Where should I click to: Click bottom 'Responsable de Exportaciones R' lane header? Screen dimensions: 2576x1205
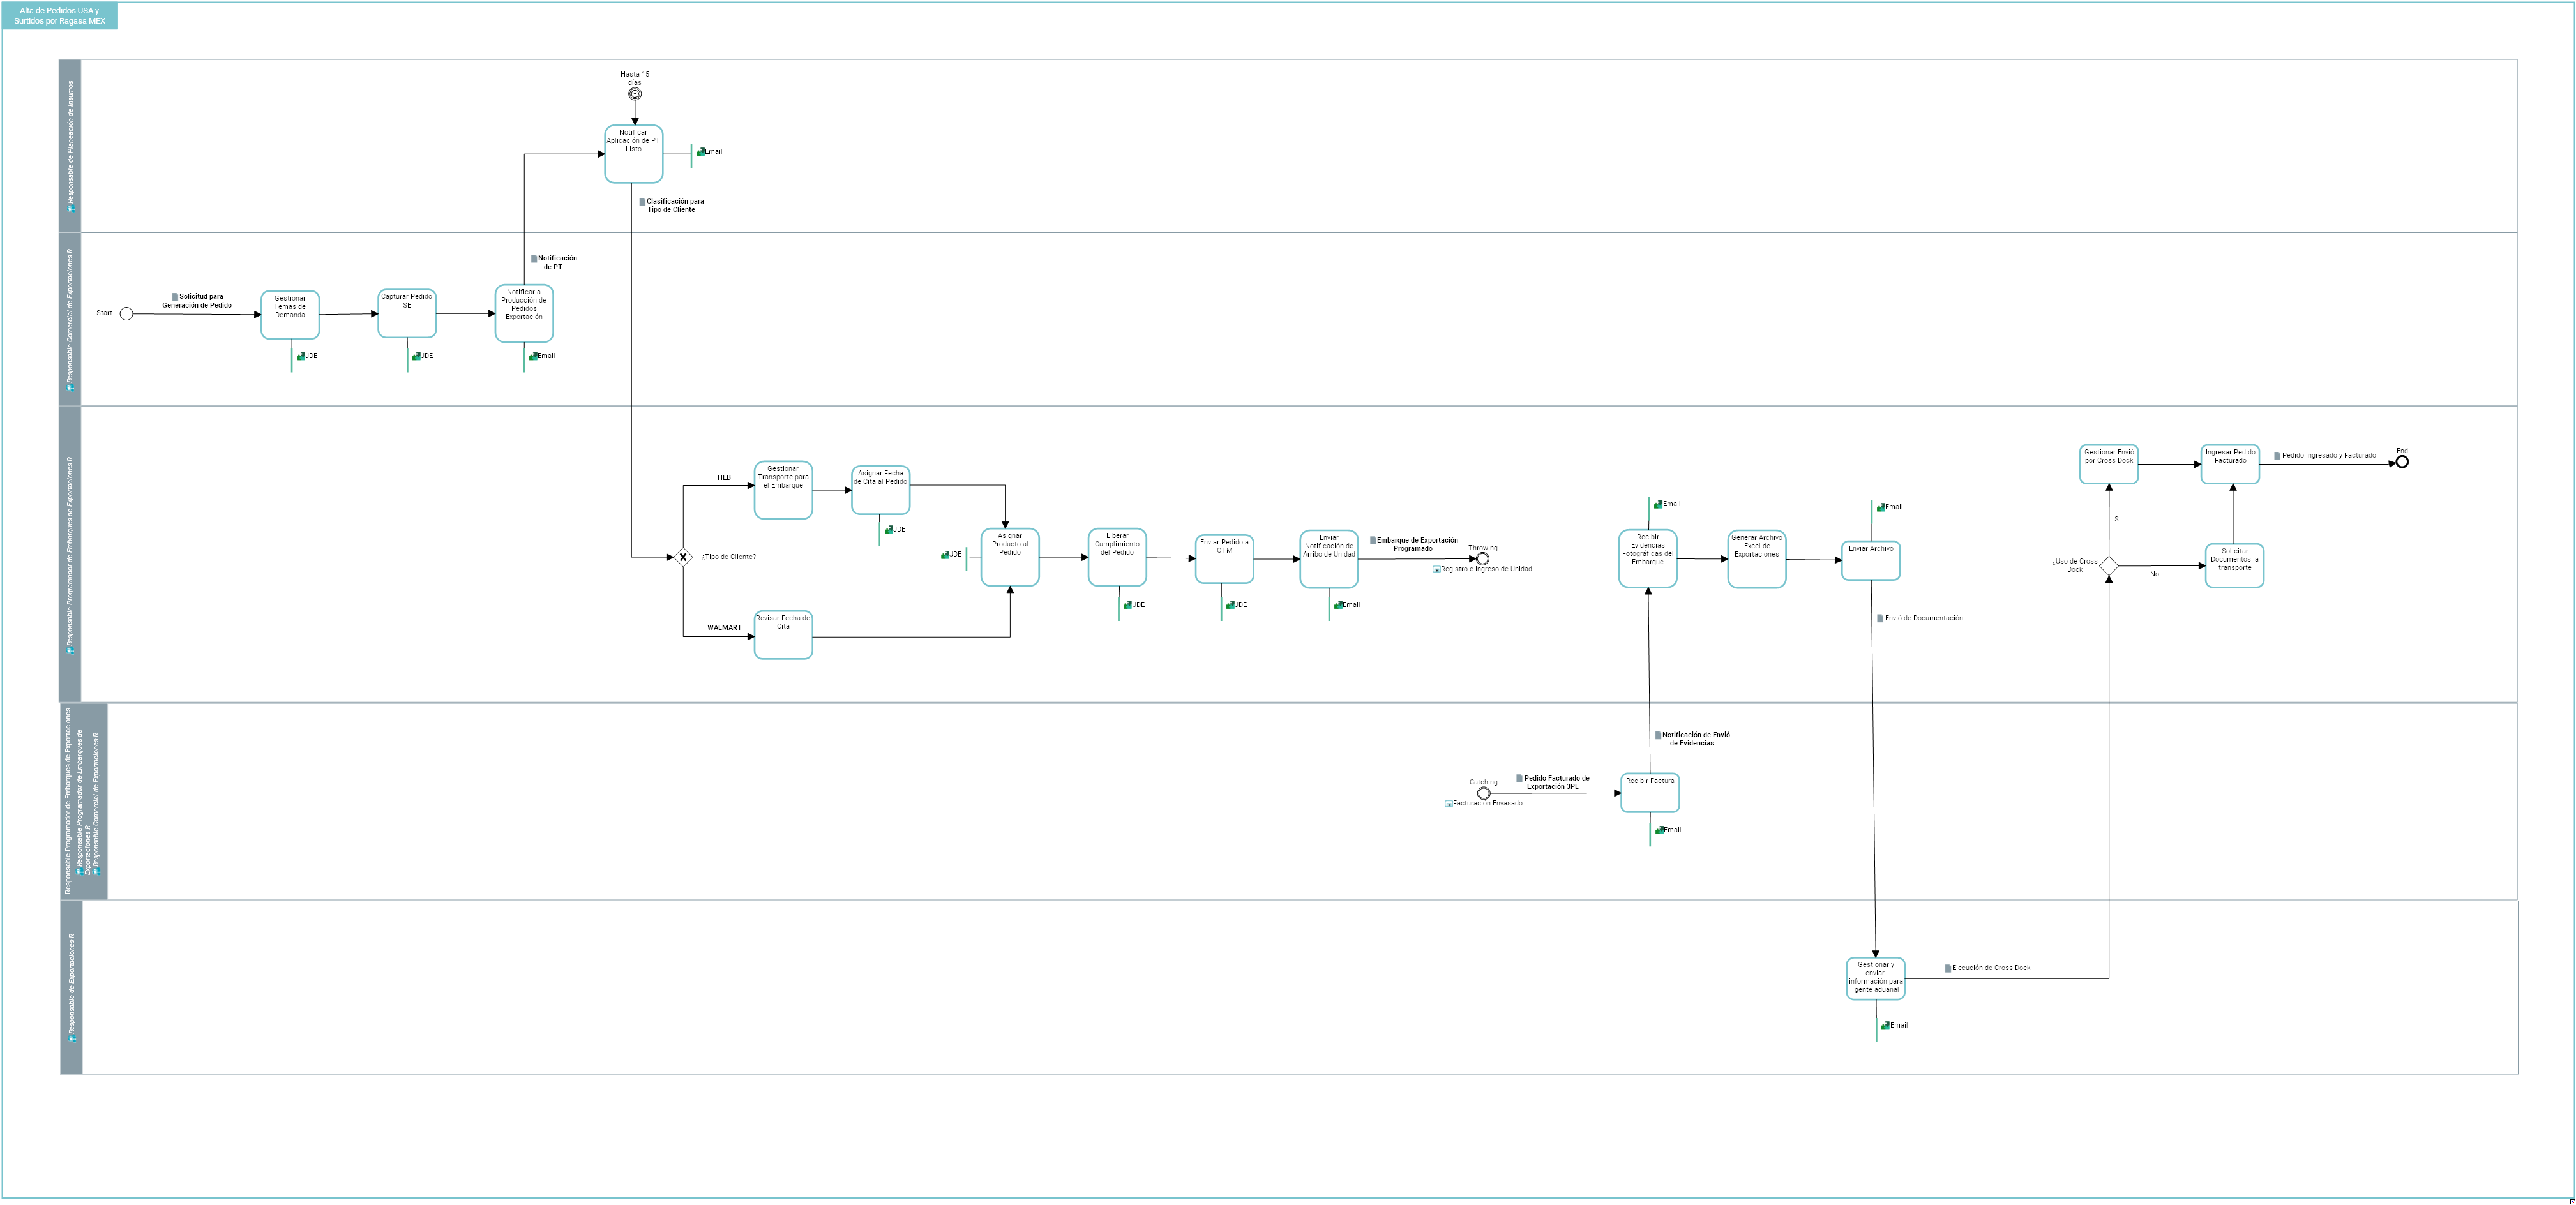click(x=71, y=988)
